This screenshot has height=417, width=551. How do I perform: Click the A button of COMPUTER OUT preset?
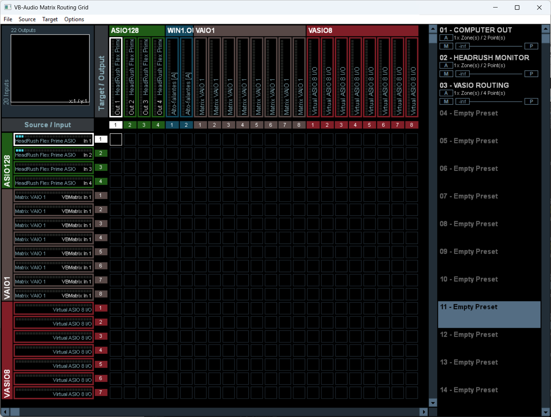coord(446,38)
